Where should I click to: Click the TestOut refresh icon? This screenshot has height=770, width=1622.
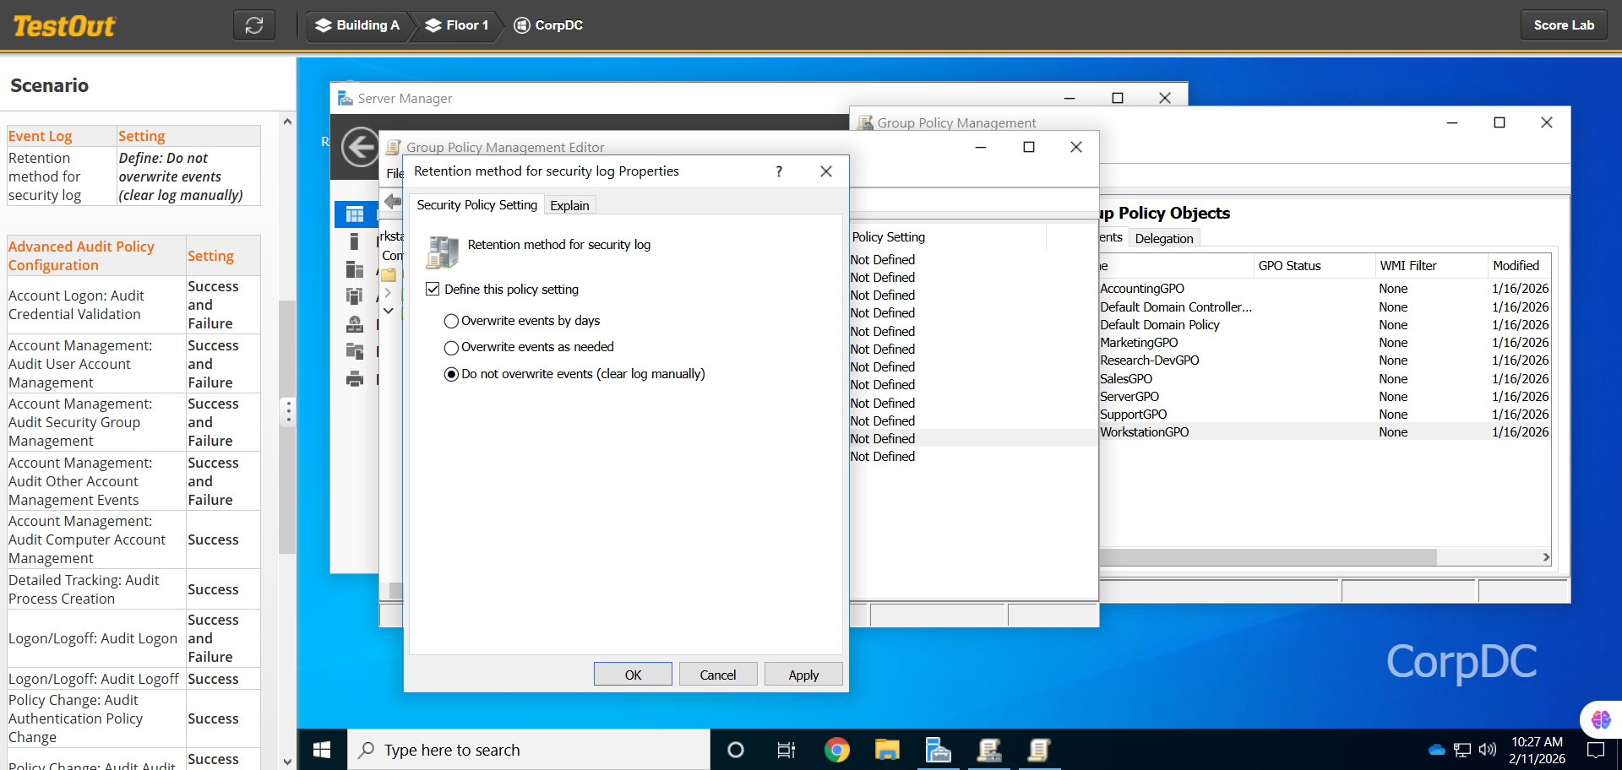pos(254,25)
